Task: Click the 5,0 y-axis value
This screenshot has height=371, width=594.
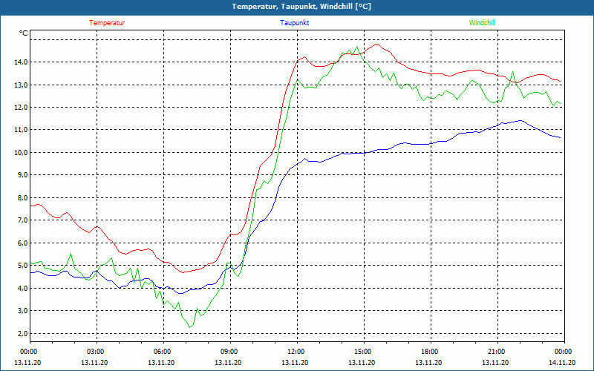Action: tap(22, 266)
